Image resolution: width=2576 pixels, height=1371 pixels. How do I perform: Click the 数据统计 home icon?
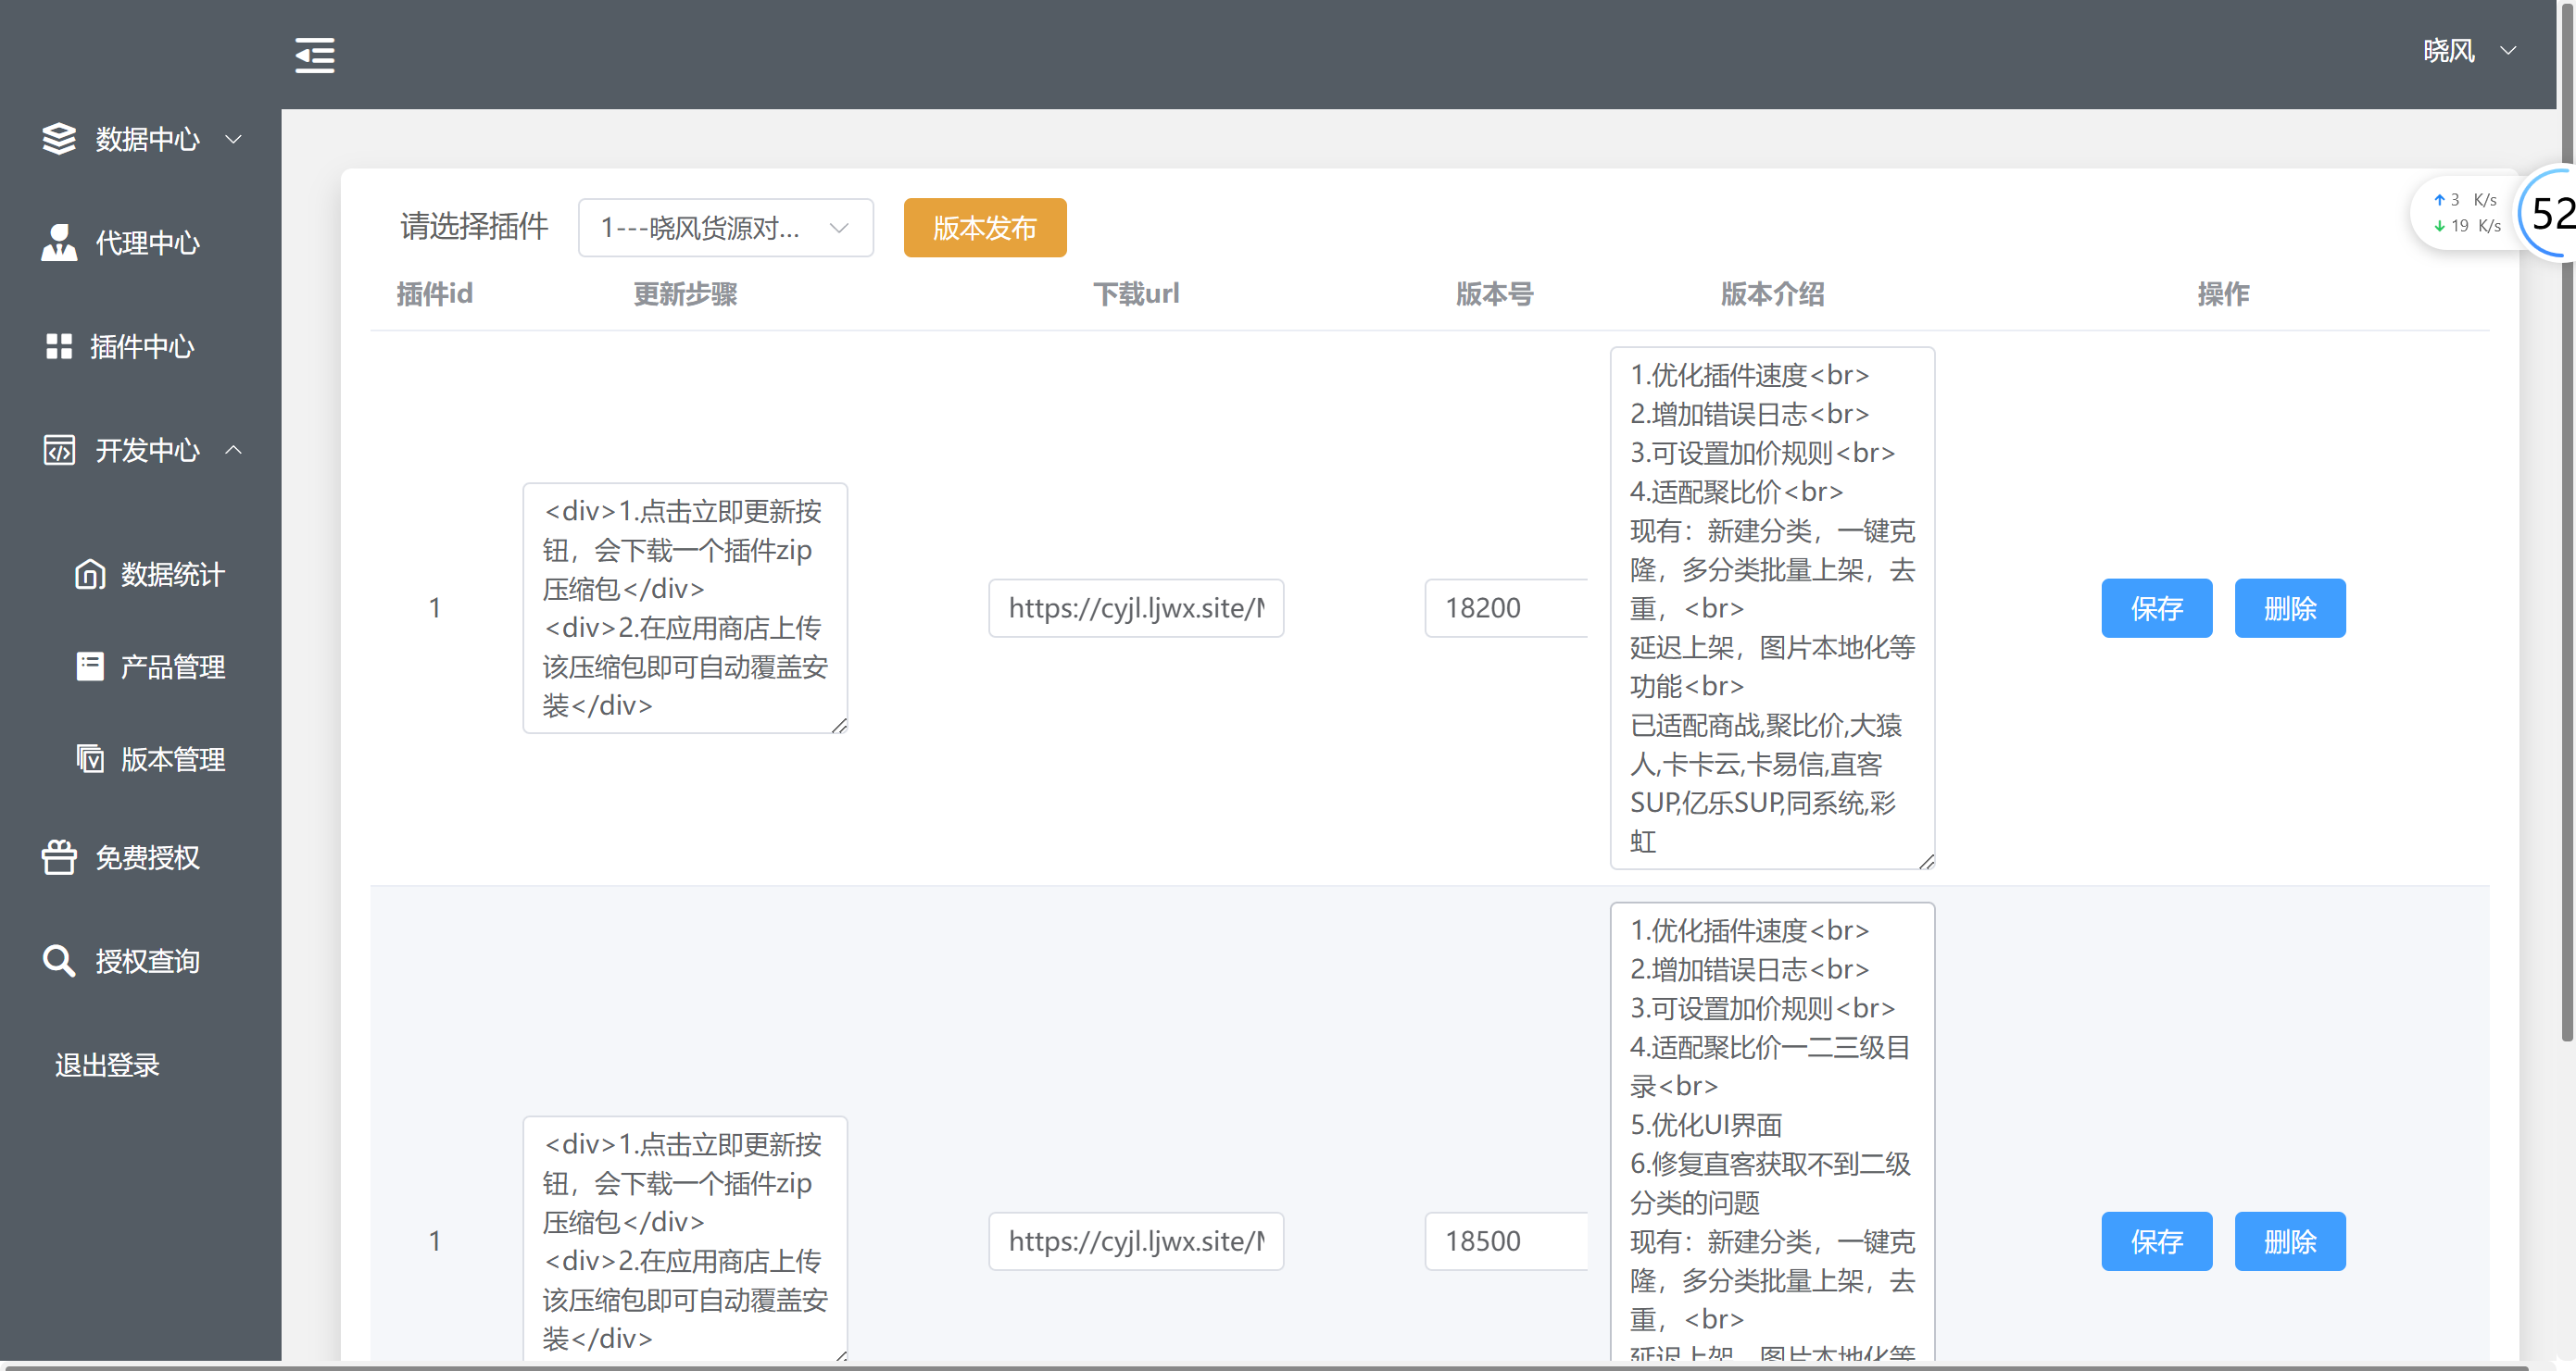pyautogui.click(x=90, y=575)
